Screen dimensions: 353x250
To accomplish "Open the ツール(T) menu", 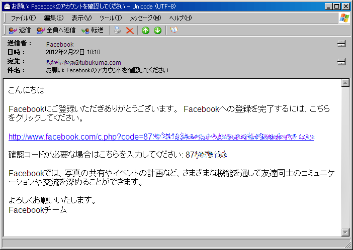I will pyautogui.click(x=111, y=18).
